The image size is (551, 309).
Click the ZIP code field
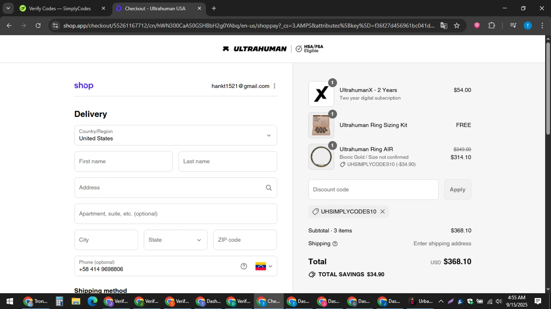pyautogui.click(x=245, y=240)
